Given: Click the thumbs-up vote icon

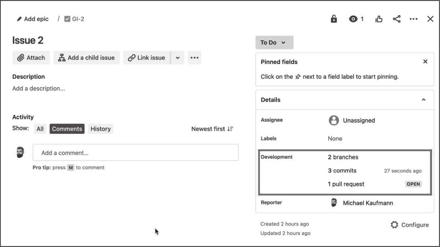Looking at the screenshot, I should coord(379,19).
